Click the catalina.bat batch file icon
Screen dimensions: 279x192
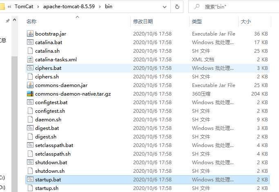[x=30, y=42]
